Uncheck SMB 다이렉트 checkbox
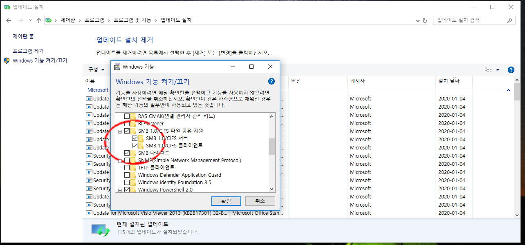The width and height of the screenshot is (525, 245). (x=127, y=153)
